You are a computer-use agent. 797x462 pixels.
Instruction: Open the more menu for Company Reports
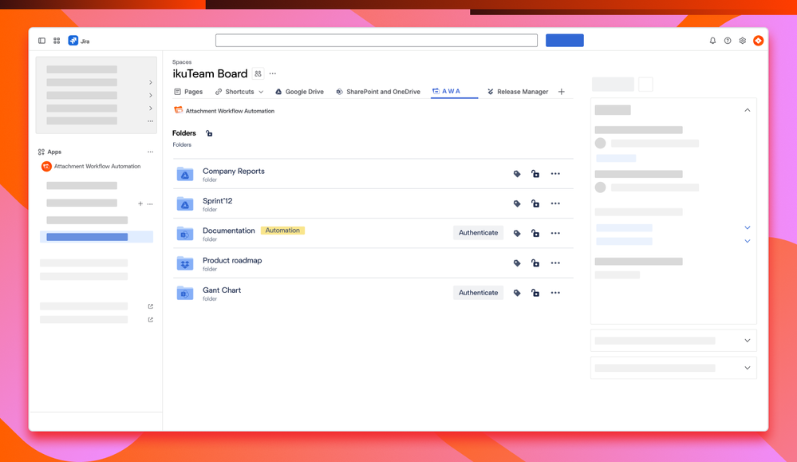[555, 174]
